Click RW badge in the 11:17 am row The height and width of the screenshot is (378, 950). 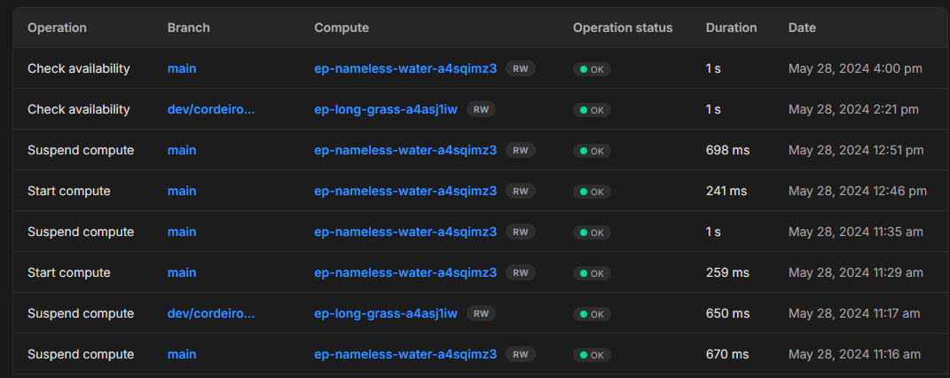[x=481, y=313]
